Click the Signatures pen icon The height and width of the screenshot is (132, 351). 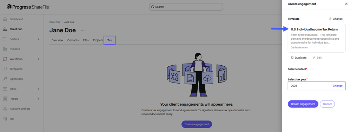5,79
